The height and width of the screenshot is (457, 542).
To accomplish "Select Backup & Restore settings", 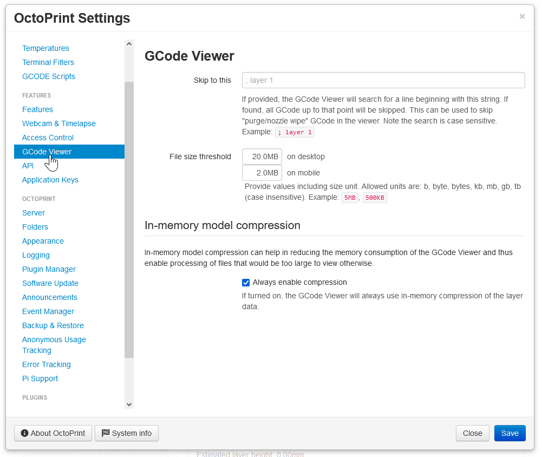I will pyautogui.click(x=53, y=325).
